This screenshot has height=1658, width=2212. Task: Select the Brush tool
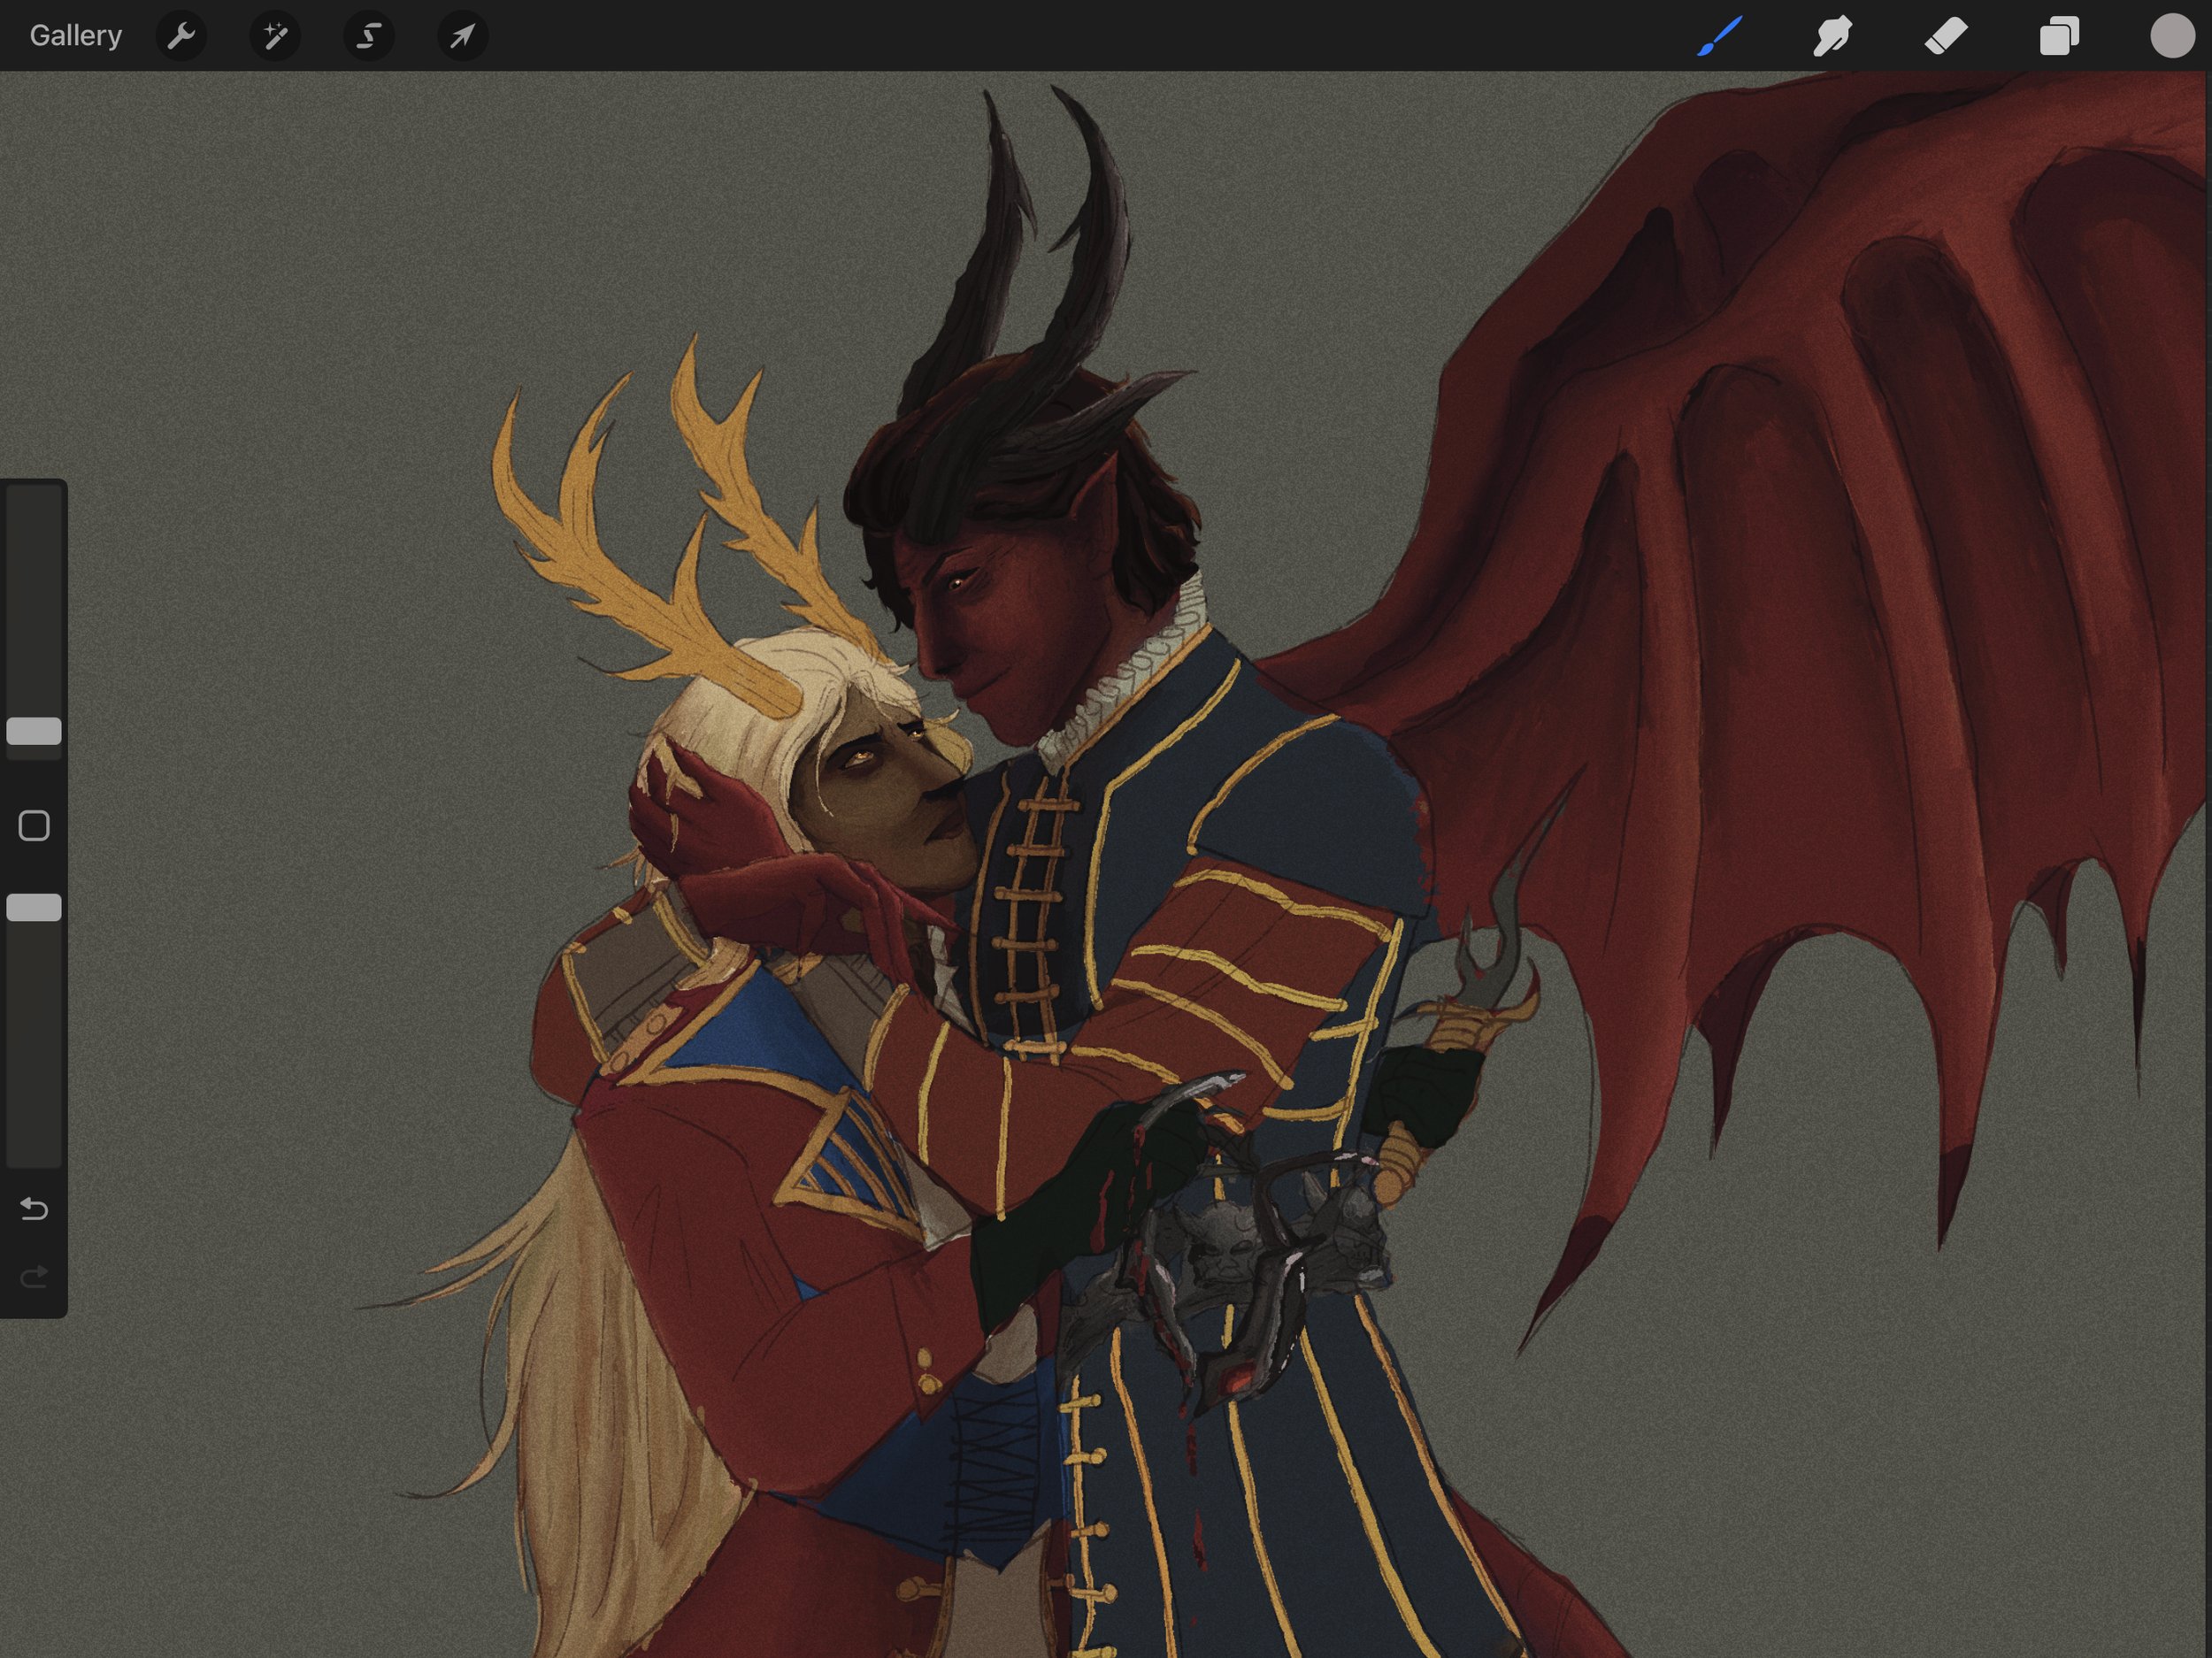pos(1719,37)
